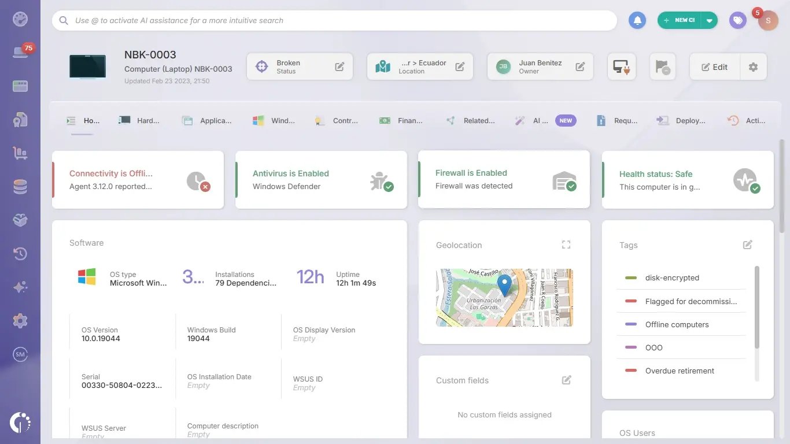Viewport: 790px width, 444px height.
Task: Open the purple tags icon in the header
Action: click(737, 20)
